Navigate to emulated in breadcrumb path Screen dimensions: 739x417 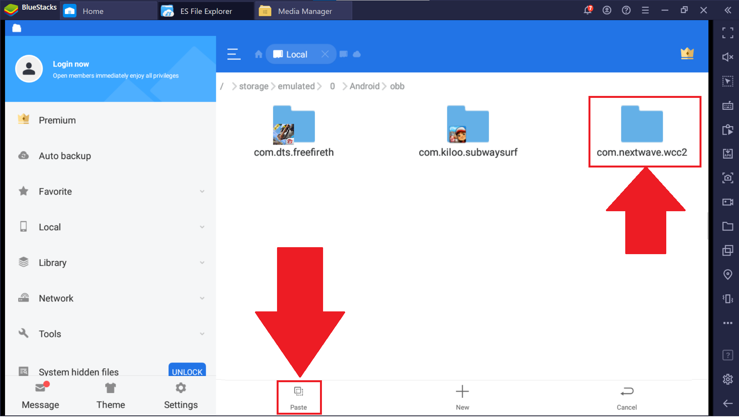coord(296,86)
